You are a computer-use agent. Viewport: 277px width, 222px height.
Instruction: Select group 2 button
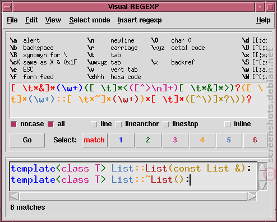[x=149, y=140]
